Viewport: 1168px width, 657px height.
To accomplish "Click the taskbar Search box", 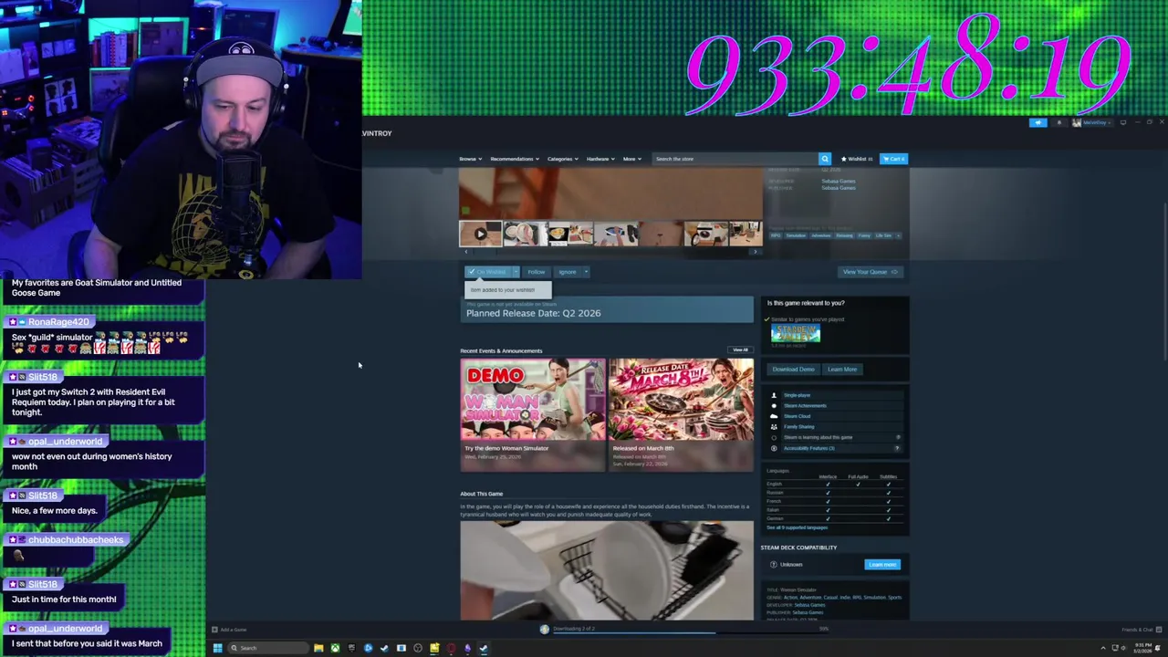I will [x=268, y=648].
